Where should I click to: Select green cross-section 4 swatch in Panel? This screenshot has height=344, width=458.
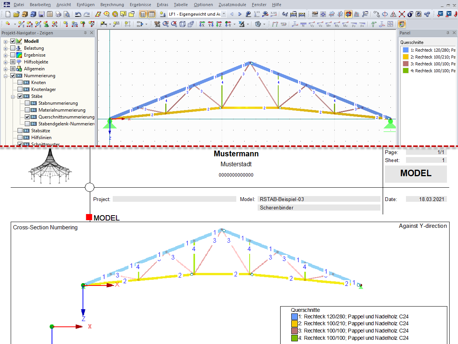[x=405, y=71]
